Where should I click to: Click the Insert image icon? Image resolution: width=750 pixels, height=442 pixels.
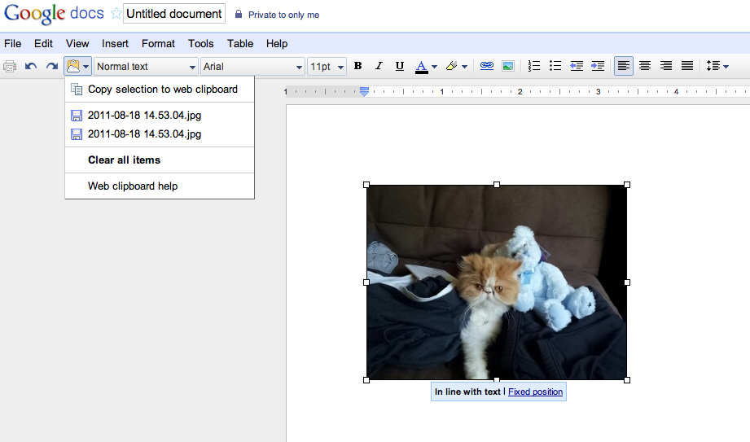(507, 66)
